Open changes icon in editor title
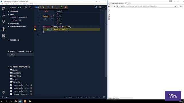184x103 pixels. click(96, 7)
